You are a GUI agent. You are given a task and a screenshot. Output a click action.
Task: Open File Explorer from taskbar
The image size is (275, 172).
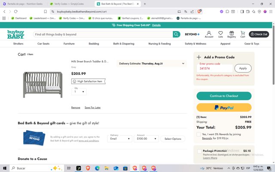click(107, 168)
